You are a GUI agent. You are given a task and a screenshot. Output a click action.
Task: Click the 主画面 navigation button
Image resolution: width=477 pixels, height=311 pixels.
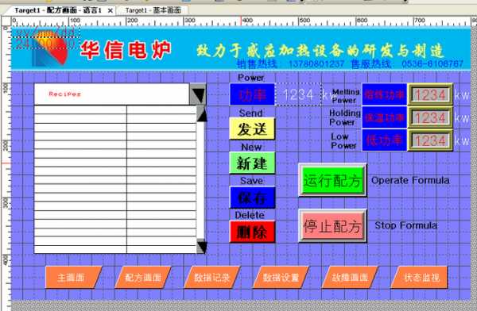pyautogui.click(x=73, y=278)
